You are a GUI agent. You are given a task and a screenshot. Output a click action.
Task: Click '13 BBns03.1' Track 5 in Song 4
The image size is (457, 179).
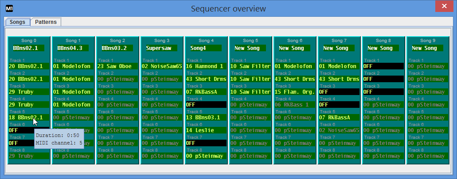coord(206,118)
